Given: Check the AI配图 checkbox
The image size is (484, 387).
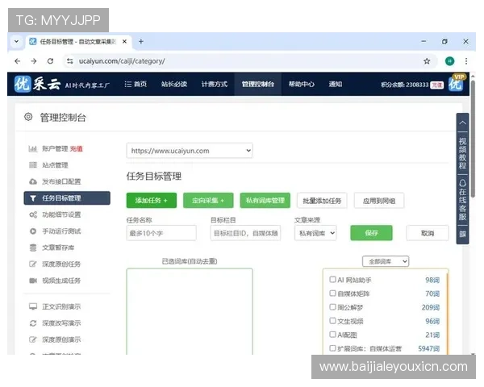Looking at the screenshot, I should pyautogui.click(x=332, y=335).
